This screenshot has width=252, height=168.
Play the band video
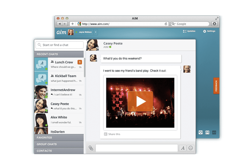point(140,101)
